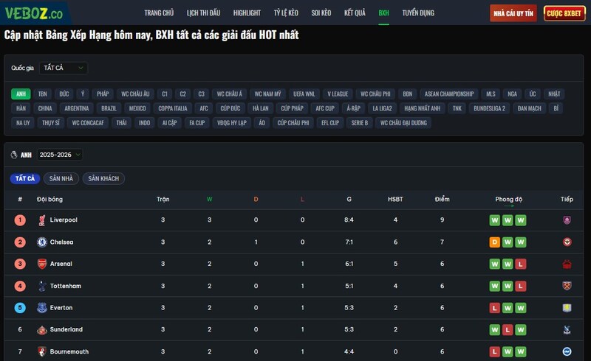Open the Quốc gia TẤT CẢ dropdown
Image resolution: width=591 pixels, height=361 pixels.
pyautogui.click(x=63, y=68)
